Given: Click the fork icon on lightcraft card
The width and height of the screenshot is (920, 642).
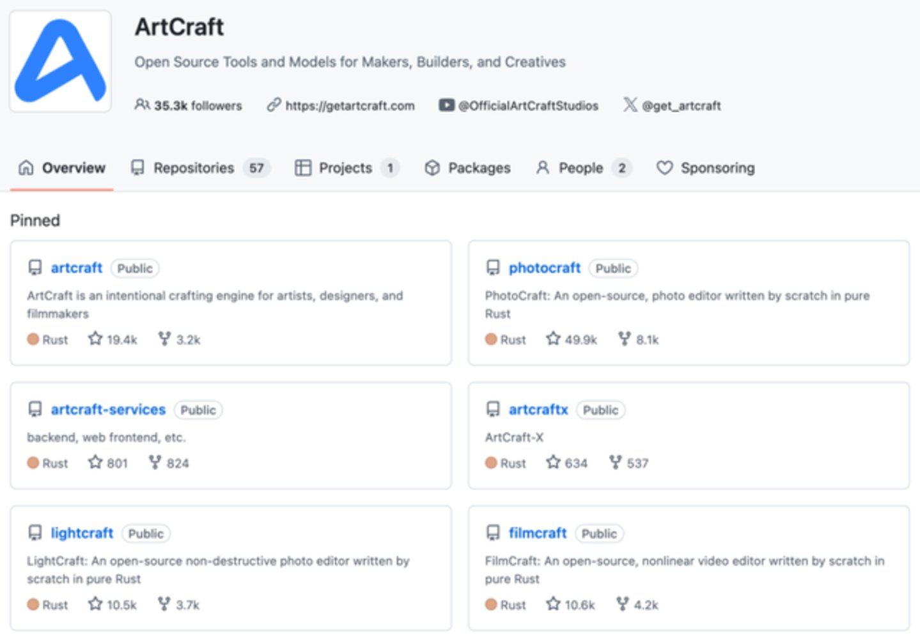Looking at the screenshot, I should pyautogui.click(x=164, y=604).
